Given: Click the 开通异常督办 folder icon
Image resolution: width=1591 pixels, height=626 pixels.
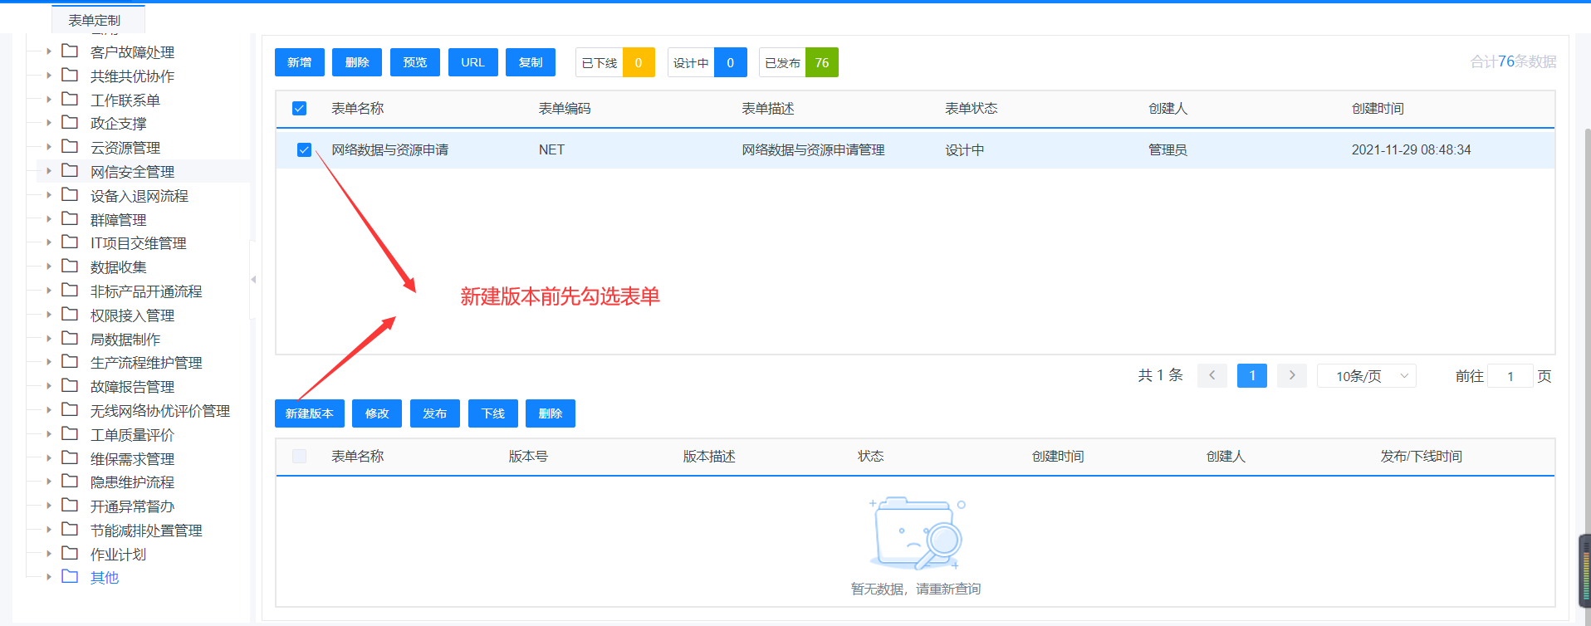Looking at the screenshot, I should pyautogui.click(x=70, y=506).
